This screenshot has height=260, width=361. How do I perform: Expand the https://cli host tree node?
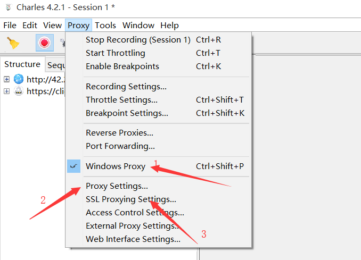click(7, 91)
